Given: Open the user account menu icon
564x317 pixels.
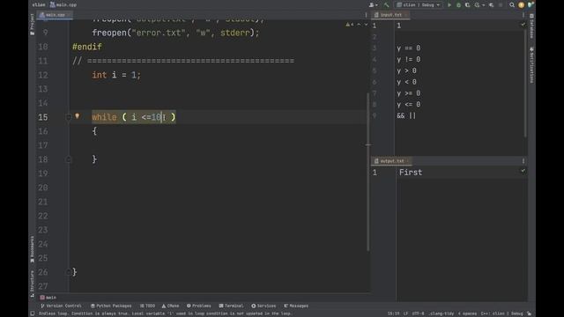Looking at the screenshot, I should [373, 5].
